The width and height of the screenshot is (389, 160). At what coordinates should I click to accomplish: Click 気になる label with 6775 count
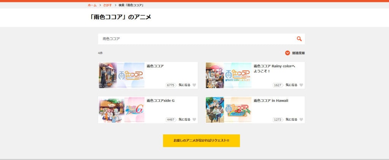(x=184, y=85)
